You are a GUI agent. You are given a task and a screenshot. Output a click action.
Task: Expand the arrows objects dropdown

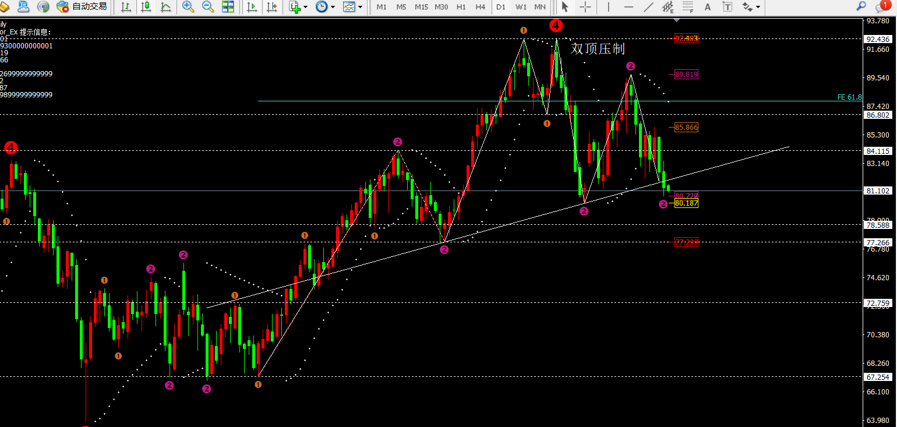click(758, 7)
